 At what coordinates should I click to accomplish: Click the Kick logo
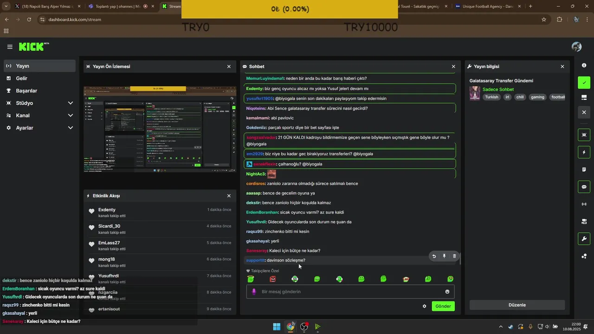coord(34,46)
